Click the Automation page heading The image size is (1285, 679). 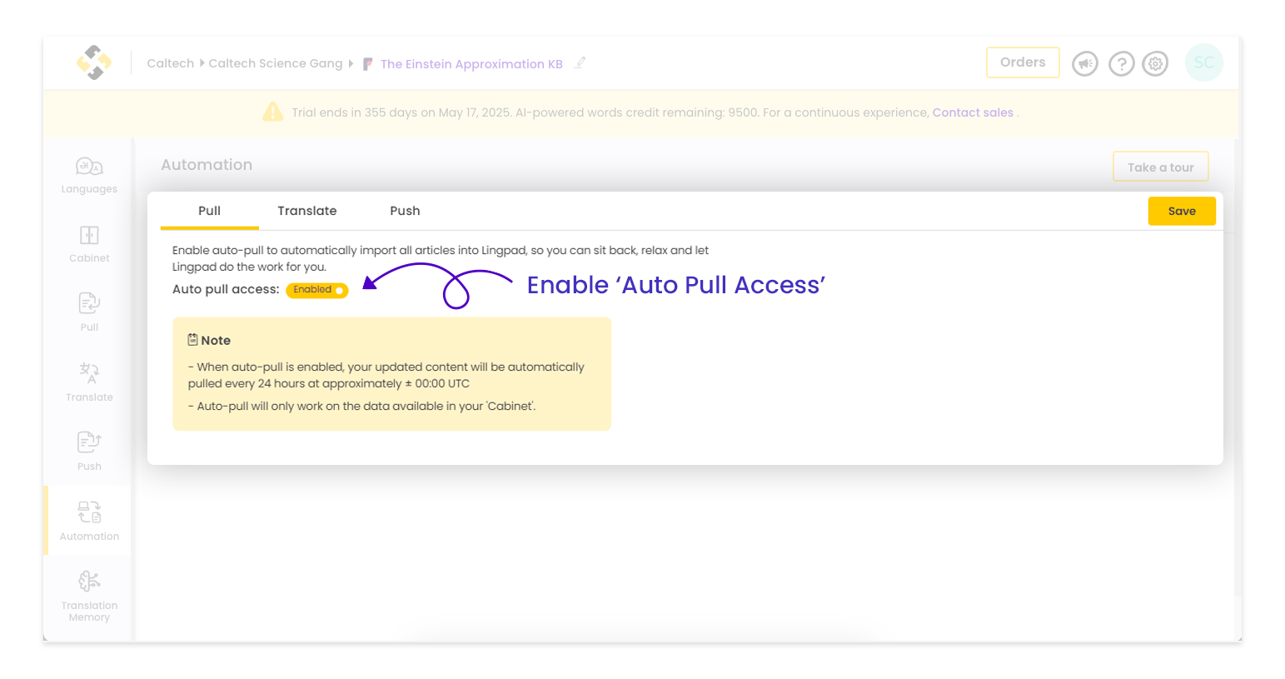207,165
